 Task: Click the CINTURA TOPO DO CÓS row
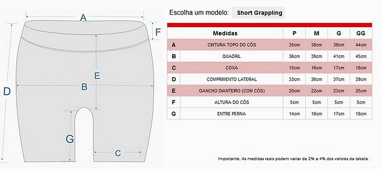[270, 45]
